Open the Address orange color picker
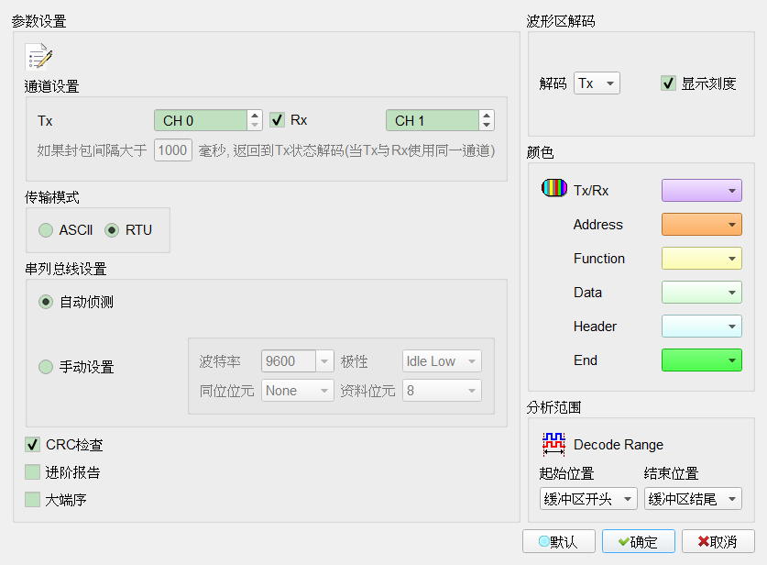This screenshot has height=565, width=767. click(x=701, y=224)
